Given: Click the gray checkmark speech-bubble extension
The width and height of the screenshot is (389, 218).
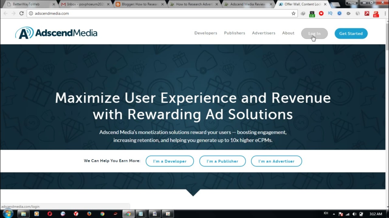Looking at the screenshot, I should click(x=349, y=13).
